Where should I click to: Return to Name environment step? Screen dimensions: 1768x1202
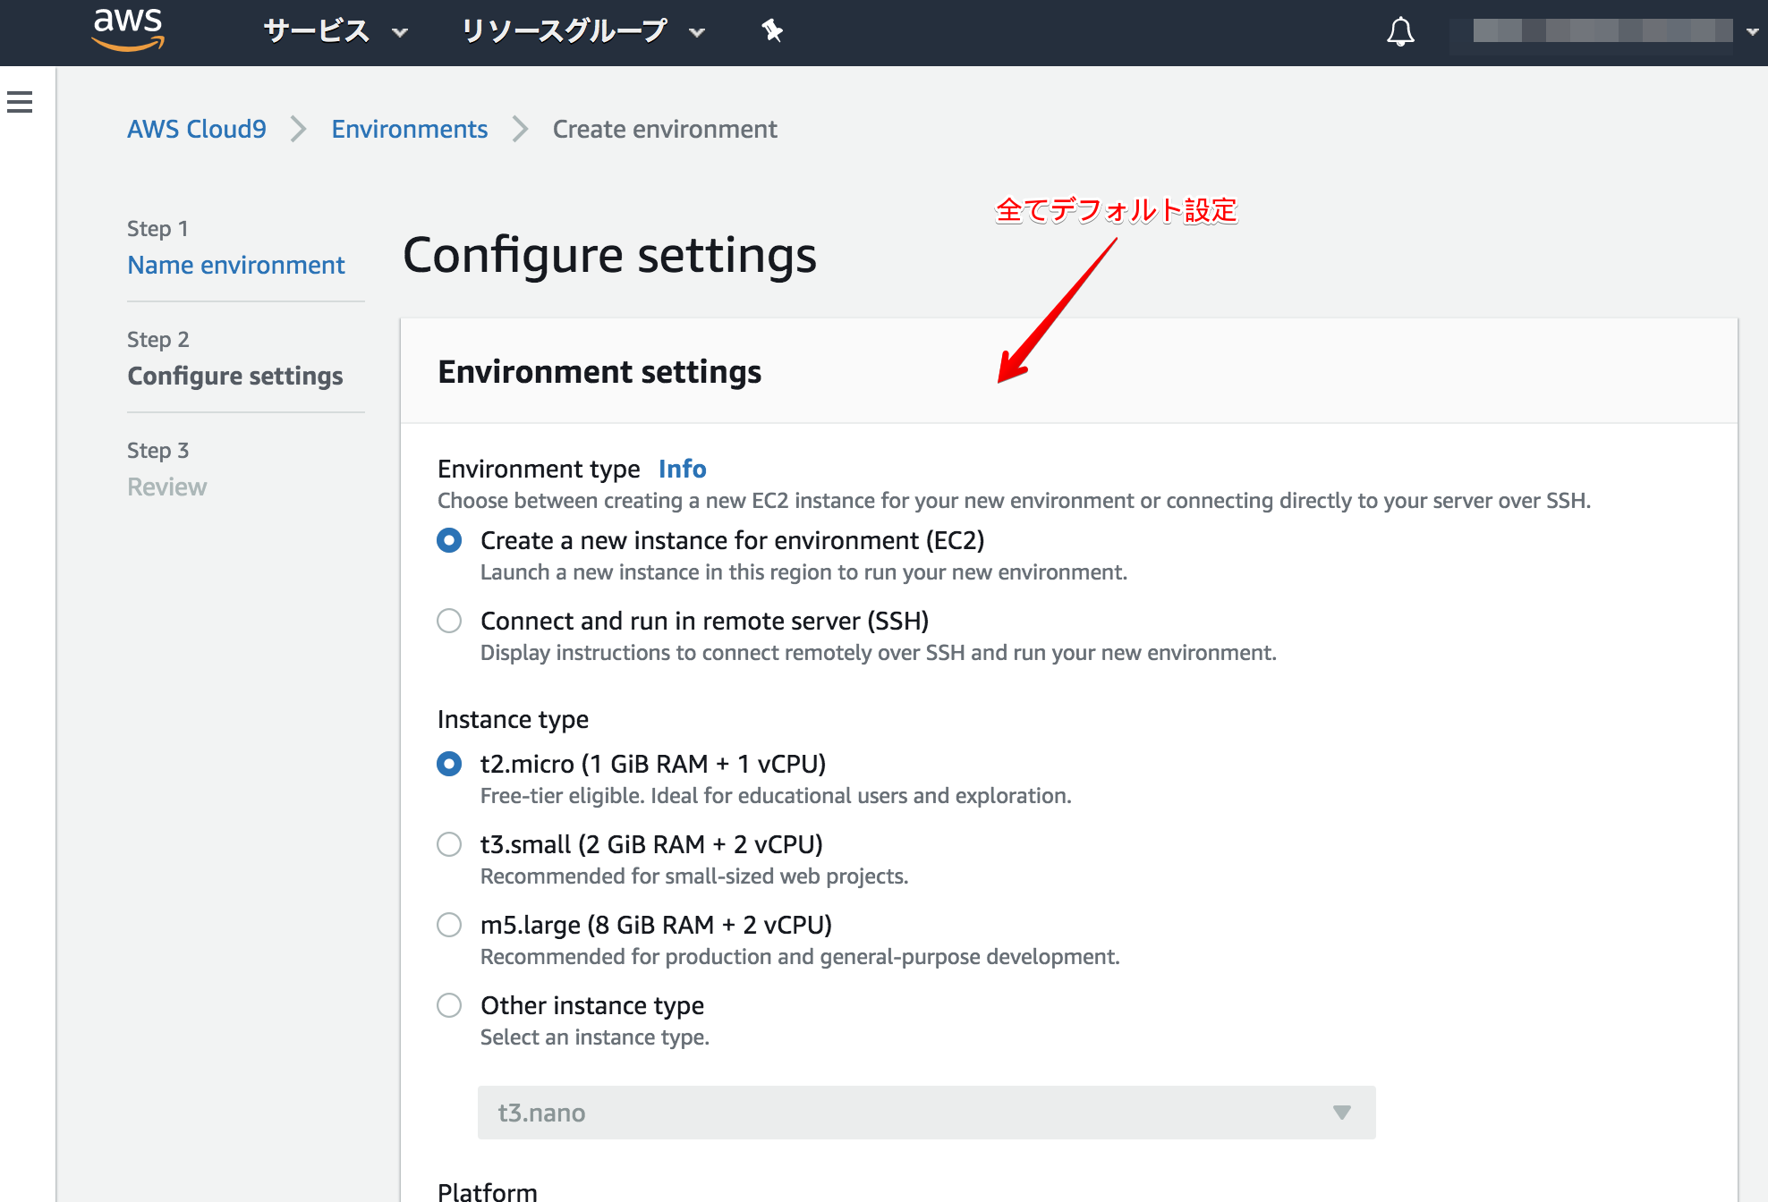[236, 265]
